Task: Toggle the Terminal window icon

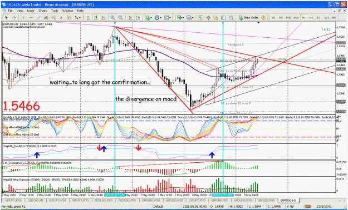Action: (223, 18)
